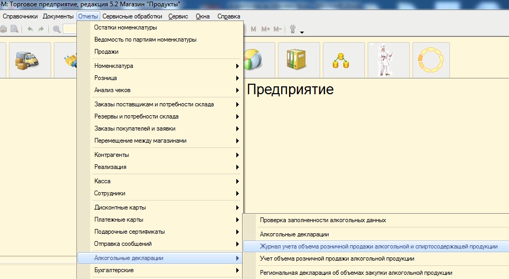Click the M+ memory button

[265, 29]
